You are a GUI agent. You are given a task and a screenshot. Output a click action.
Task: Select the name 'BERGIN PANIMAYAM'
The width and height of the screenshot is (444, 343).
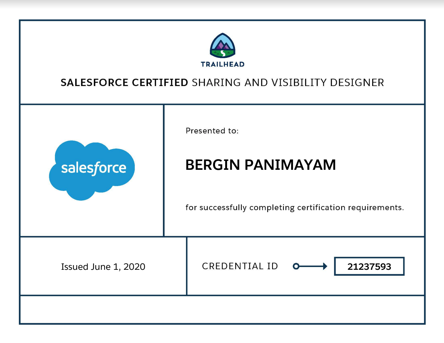click(260, 165)
